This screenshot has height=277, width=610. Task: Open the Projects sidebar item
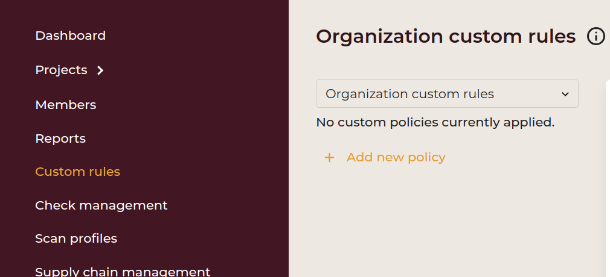coord(61,70)
